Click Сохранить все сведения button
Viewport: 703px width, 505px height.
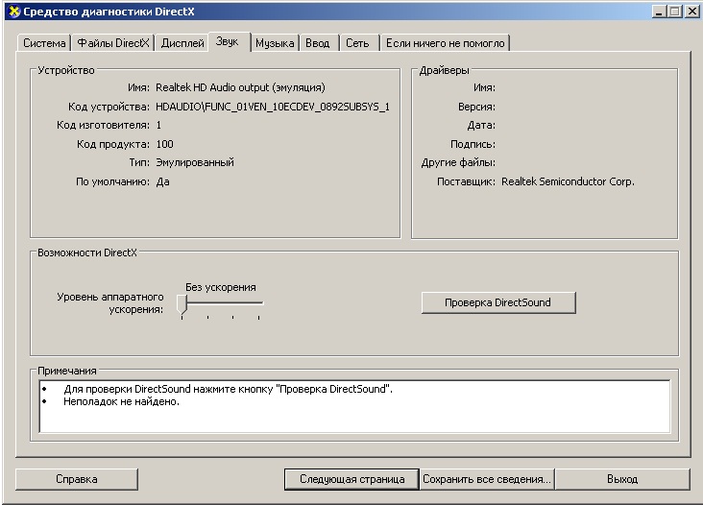[x=487, y=479]
